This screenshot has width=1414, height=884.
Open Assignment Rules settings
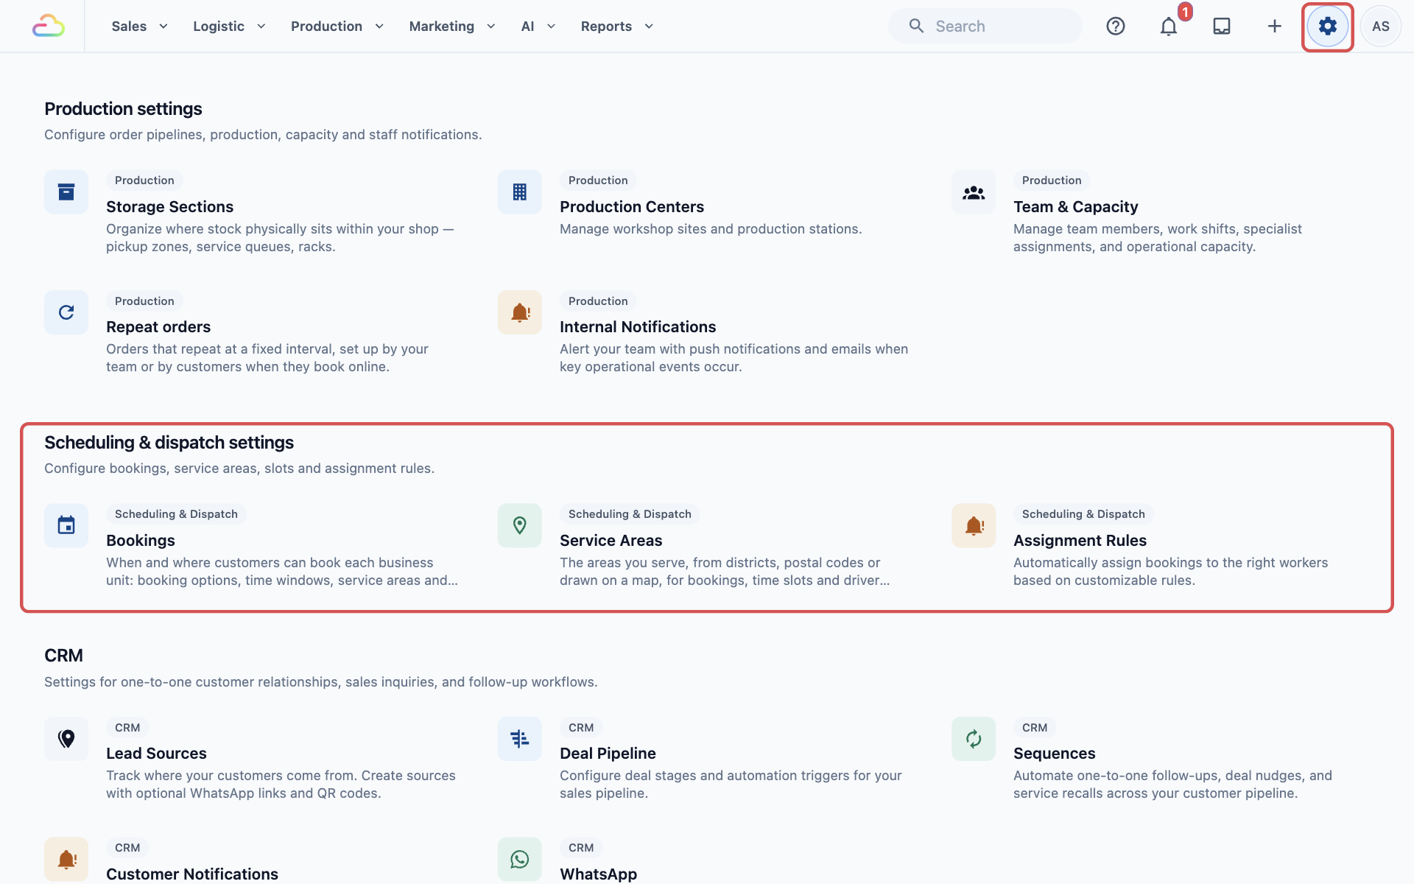(x=1080, y=541)
